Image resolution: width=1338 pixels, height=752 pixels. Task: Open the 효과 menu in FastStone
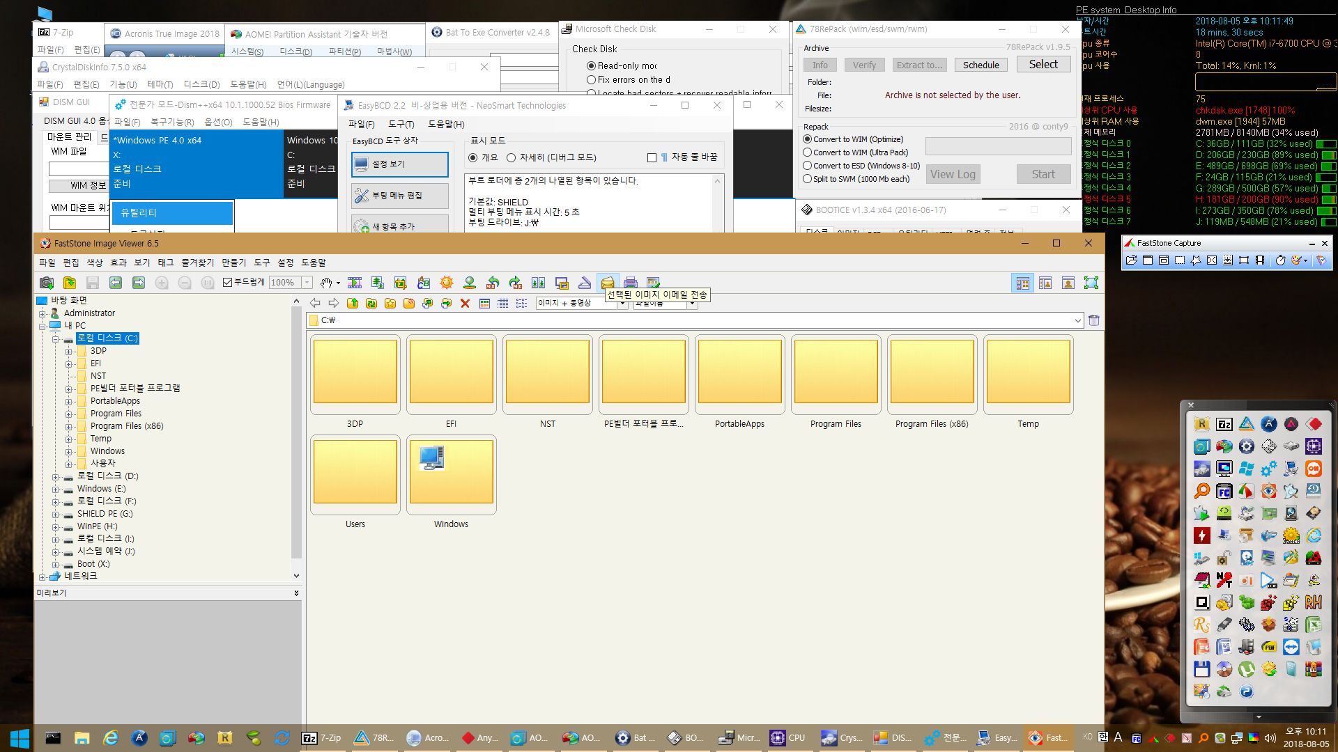(x=118, y=263)
